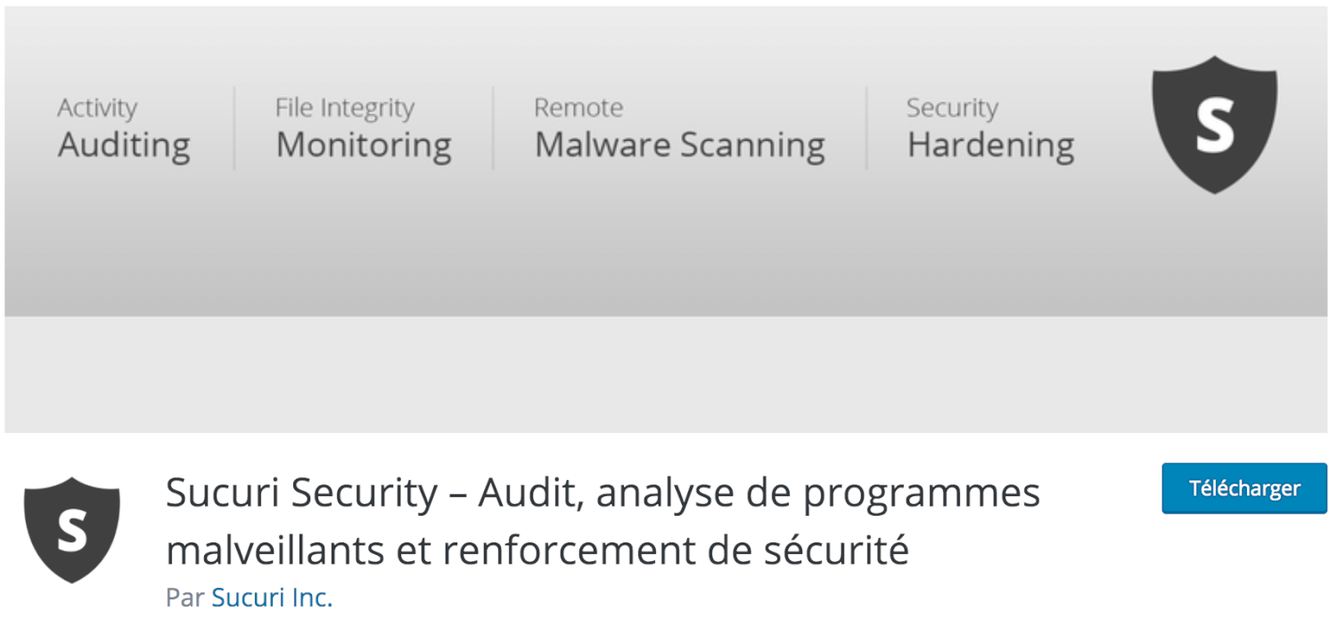Click the word Auditing in the banner
The image size is (1337, 619).
tap(124, 145)
